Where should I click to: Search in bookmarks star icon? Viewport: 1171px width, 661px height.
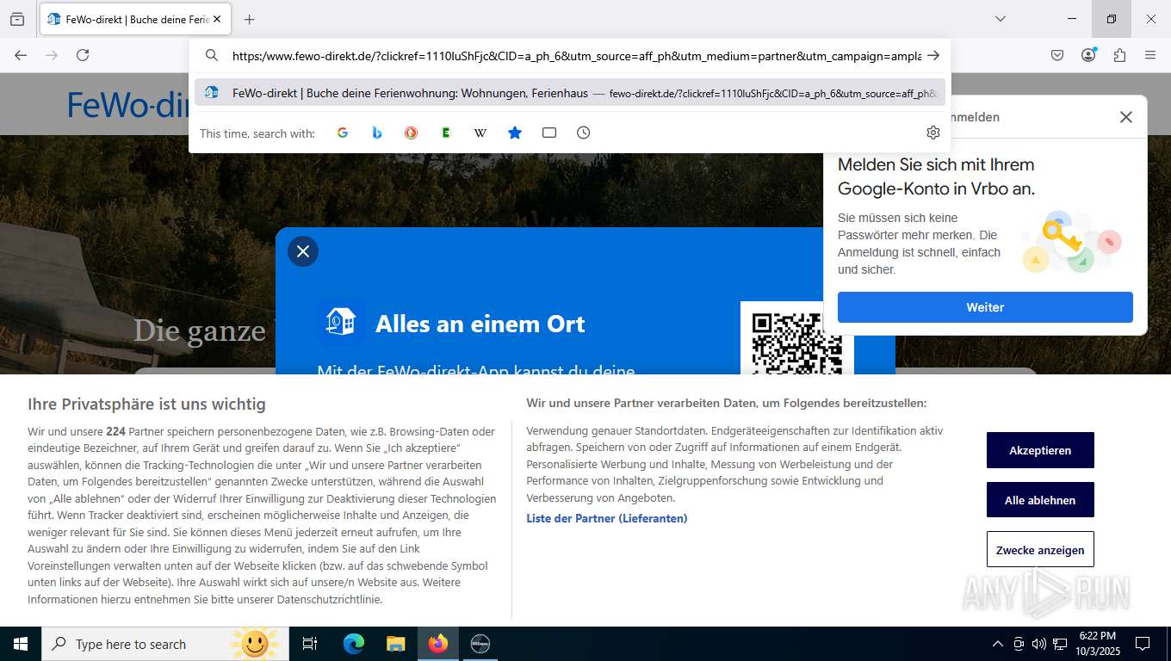pos(515,133)
